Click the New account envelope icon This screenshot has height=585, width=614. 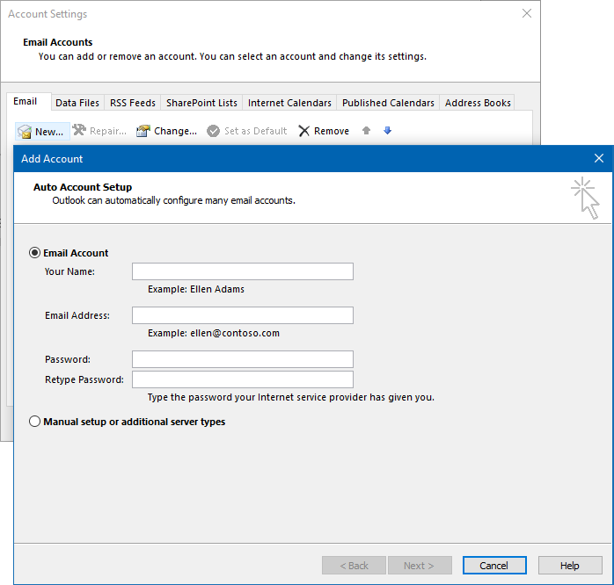(25, 132)
